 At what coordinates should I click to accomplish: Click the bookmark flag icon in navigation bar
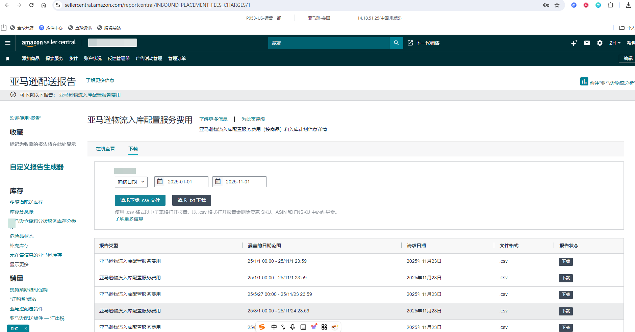(8, 59)
